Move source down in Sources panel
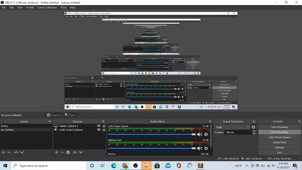Viewport: 302px width, 170px height. click(81, 152)
